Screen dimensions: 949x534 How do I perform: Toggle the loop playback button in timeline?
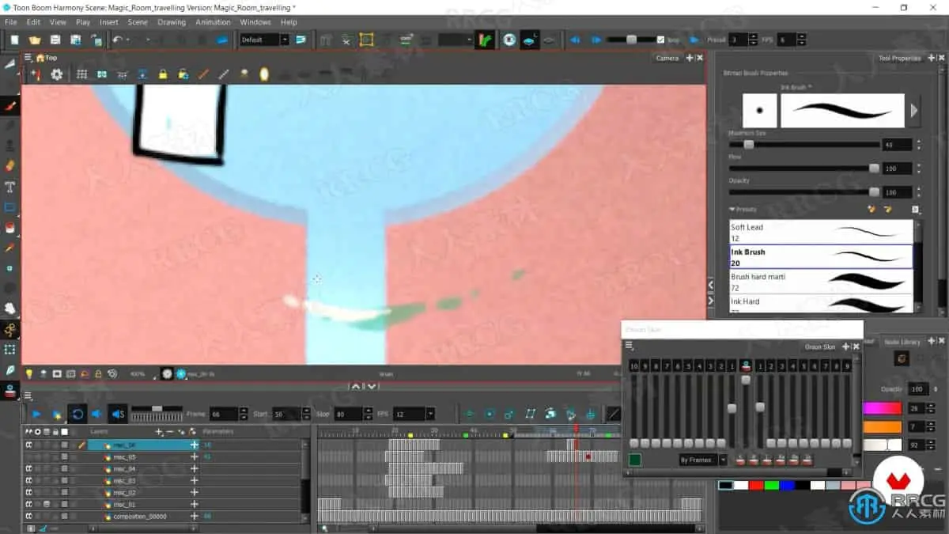pos(77,414)
